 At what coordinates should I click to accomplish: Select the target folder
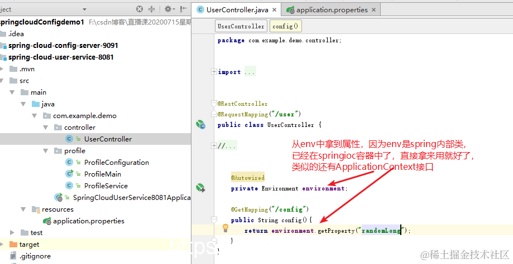[x=29, y=245]
